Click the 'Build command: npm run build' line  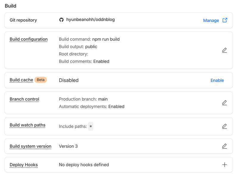tap(89, 39)
